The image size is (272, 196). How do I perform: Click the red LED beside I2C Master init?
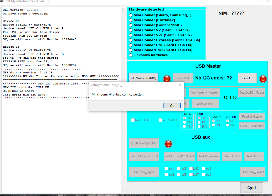167,78
